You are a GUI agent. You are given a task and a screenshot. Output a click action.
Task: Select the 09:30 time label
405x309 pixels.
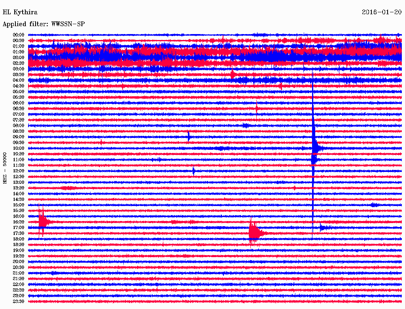19,143
